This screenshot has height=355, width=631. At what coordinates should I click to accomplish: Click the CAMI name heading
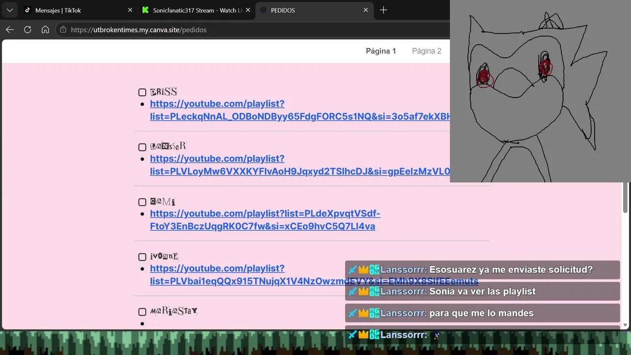point(163,202)
